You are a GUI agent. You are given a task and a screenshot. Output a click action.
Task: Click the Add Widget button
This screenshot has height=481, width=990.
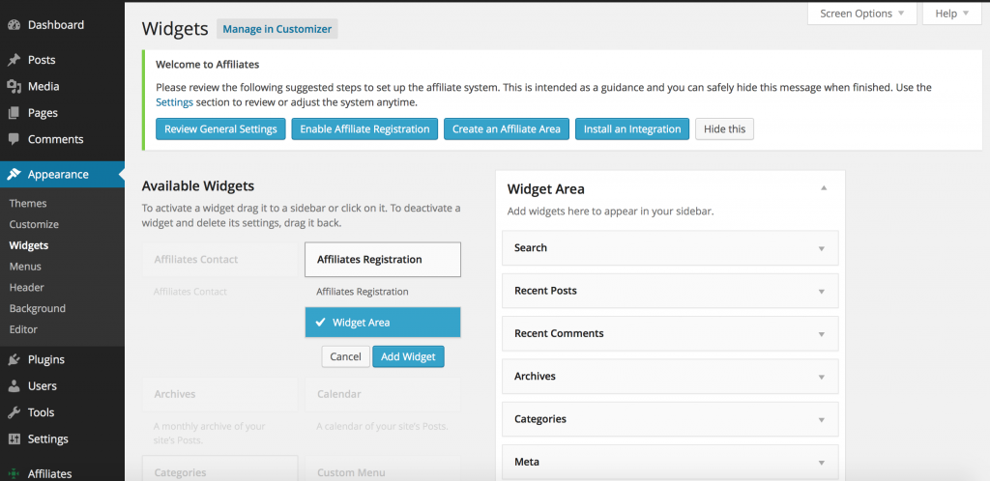[x=409, y=356]
